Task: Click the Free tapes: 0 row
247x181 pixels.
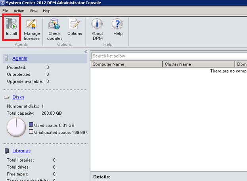Action: click(x=31, y=174)
